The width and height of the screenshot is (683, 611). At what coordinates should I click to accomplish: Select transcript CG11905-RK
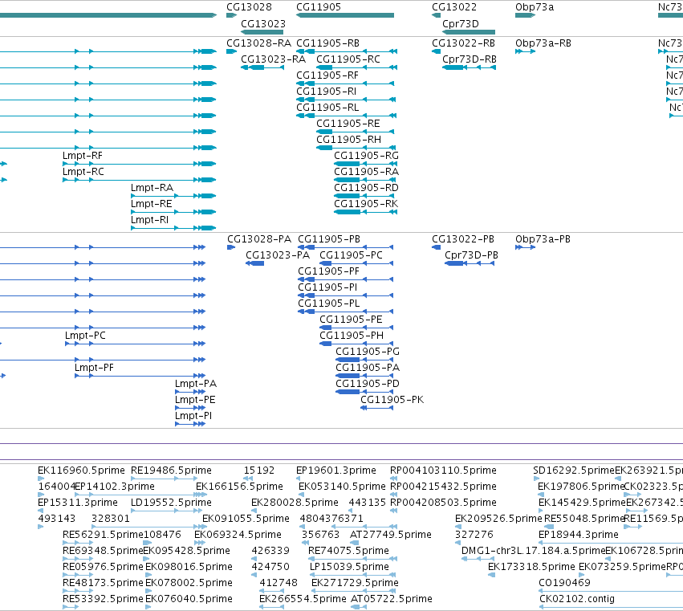pos(366,204)
